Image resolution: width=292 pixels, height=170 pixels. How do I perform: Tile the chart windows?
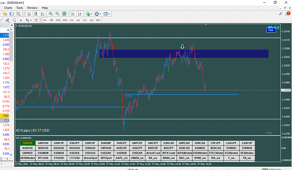tap(64, 14)
